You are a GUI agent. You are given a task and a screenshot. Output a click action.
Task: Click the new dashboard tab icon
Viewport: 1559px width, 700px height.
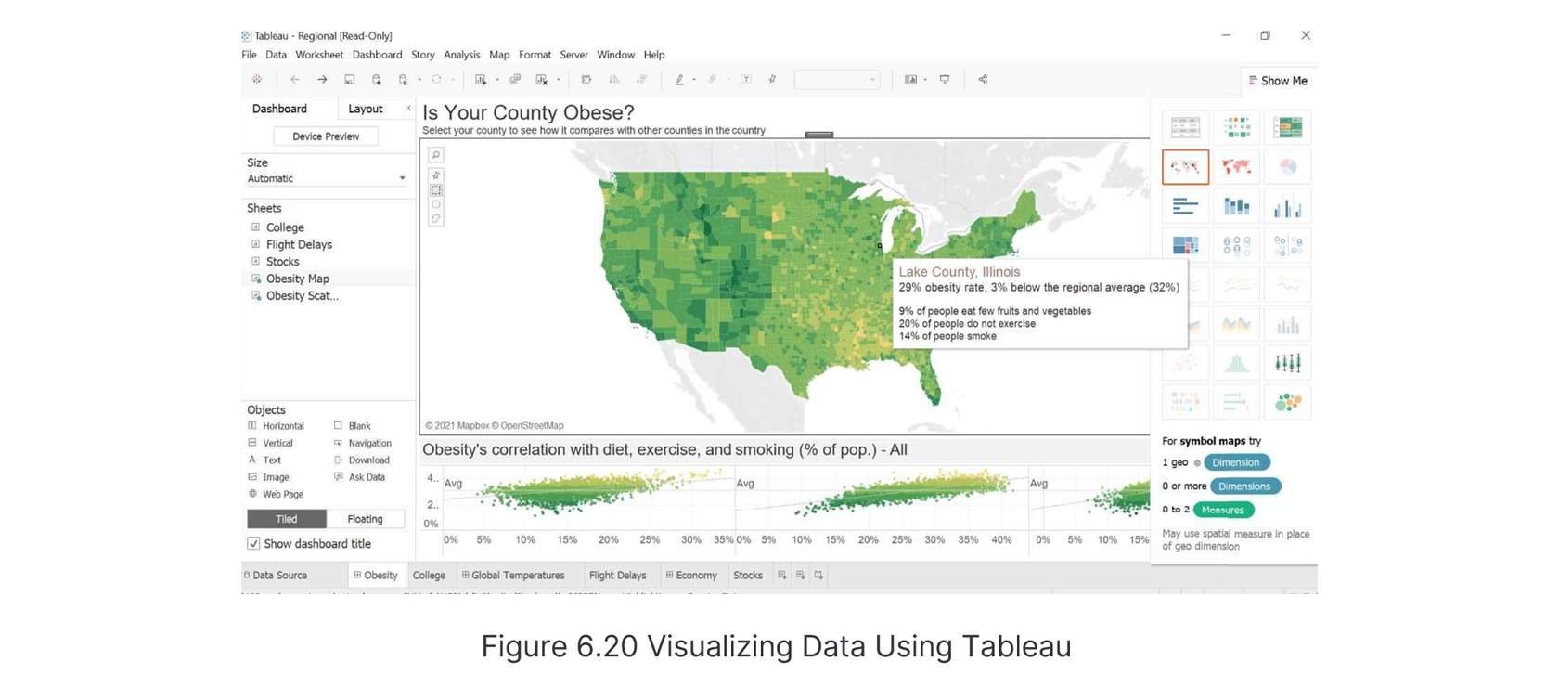(x=800, y=576)
